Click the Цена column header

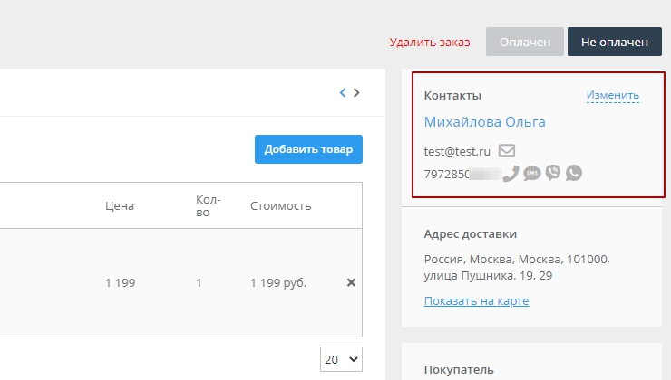(119, 205)
